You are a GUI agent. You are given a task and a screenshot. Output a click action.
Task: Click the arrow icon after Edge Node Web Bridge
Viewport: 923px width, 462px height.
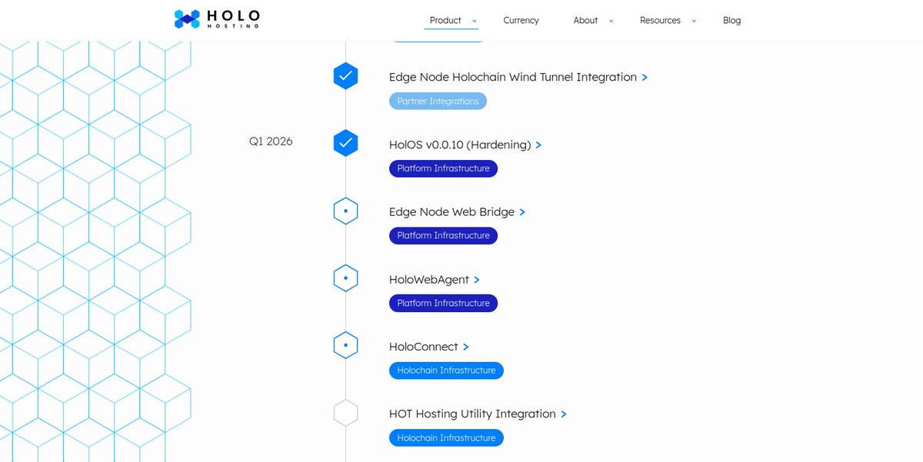click(522, 211)
